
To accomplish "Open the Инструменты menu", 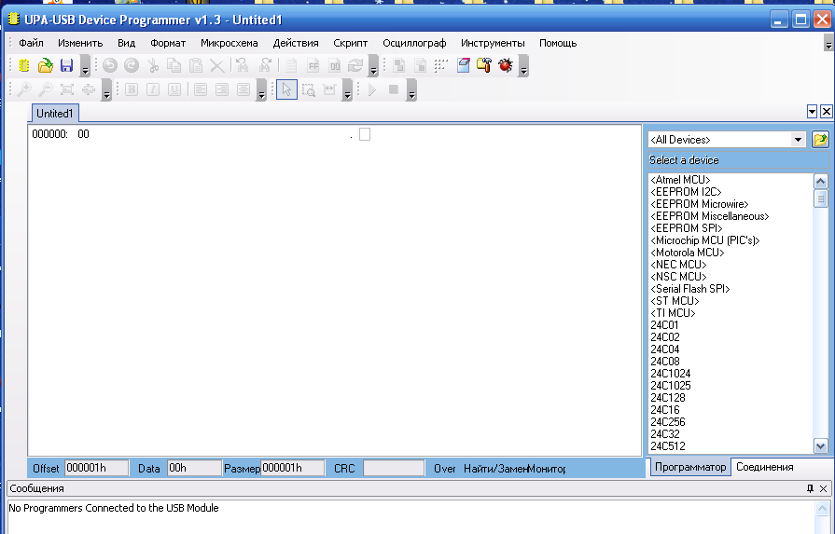I will (x=493, y=43).
